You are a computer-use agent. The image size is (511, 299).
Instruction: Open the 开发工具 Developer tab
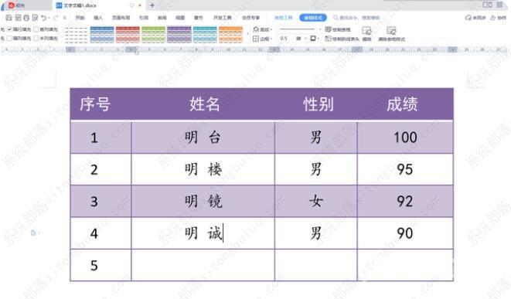tap(223, 18)
